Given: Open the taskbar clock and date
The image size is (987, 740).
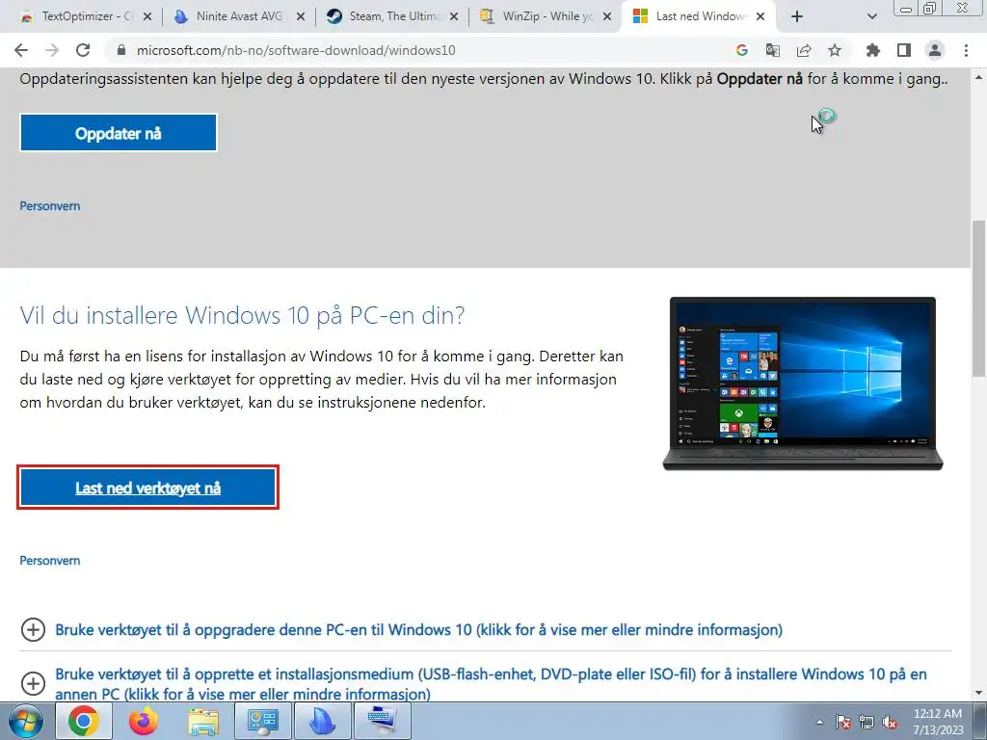Looking at the screenshot, I should pos(938,722).
